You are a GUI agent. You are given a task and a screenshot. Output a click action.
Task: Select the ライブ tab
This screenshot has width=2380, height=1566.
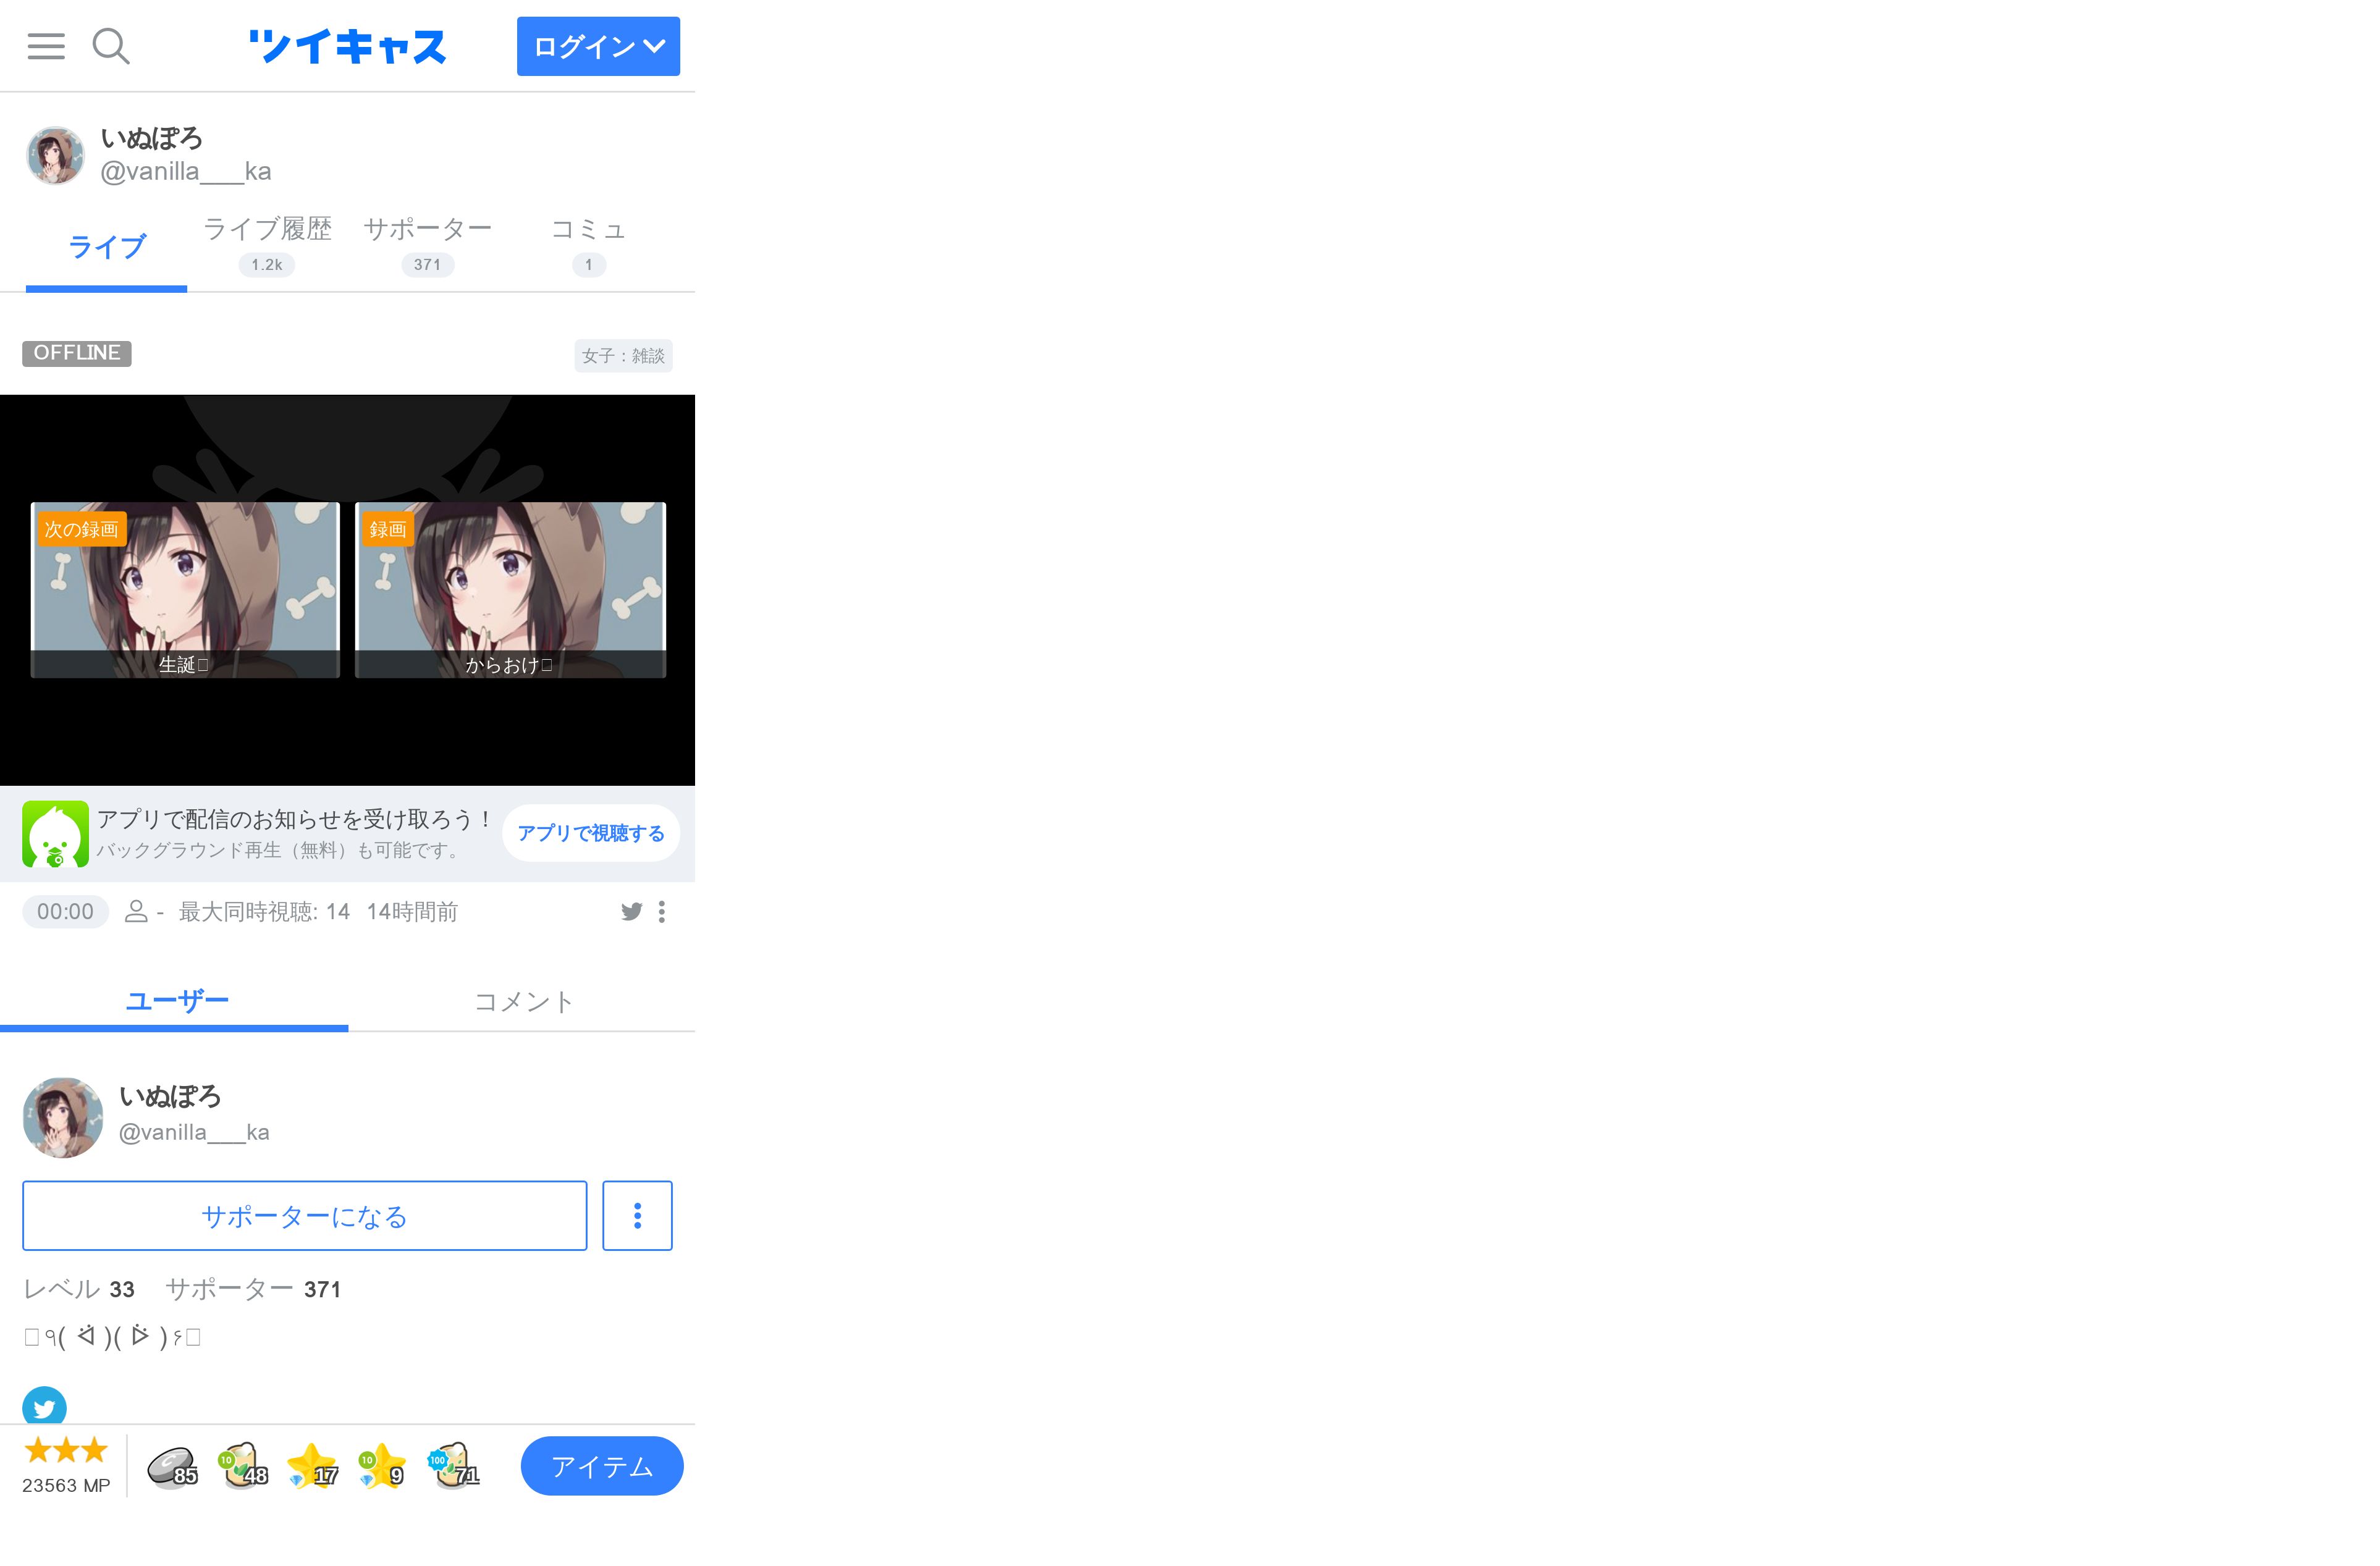[106, 247]
